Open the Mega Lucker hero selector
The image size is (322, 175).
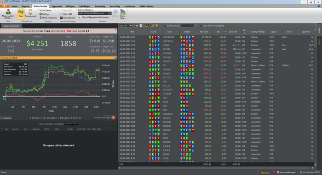coord(8,14)
